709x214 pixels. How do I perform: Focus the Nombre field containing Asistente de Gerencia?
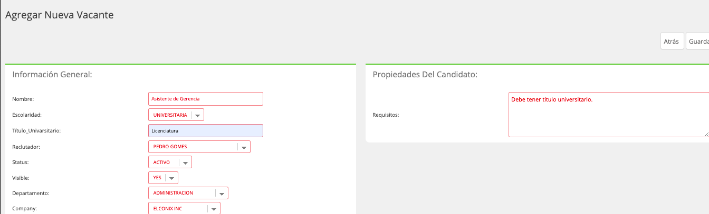[206, 99]
